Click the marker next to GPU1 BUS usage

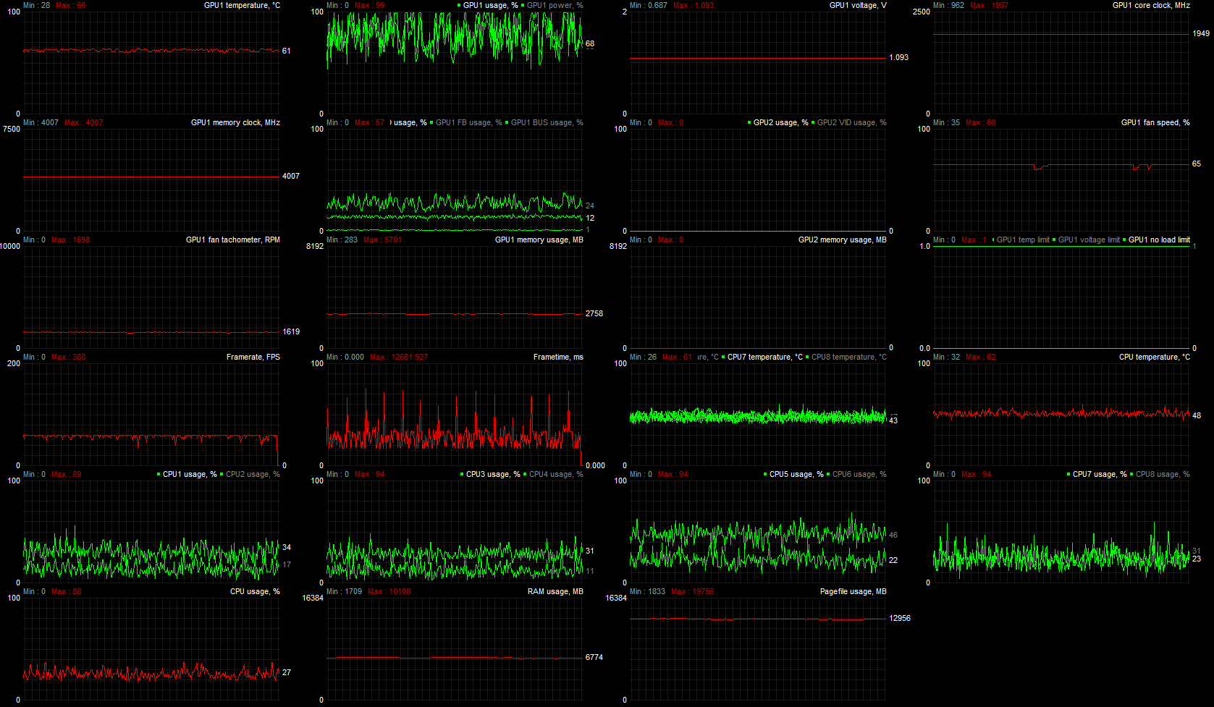(507, 123)
